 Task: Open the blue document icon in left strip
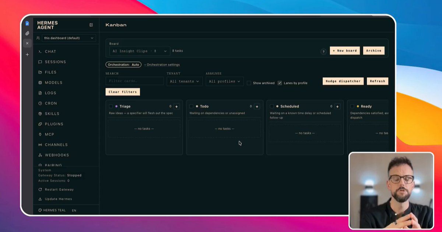[x=27, y=23]
